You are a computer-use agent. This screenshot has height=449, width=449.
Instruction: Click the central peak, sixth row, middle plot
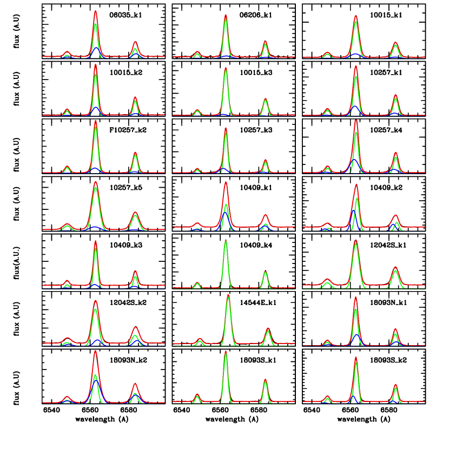coord(228,298)
